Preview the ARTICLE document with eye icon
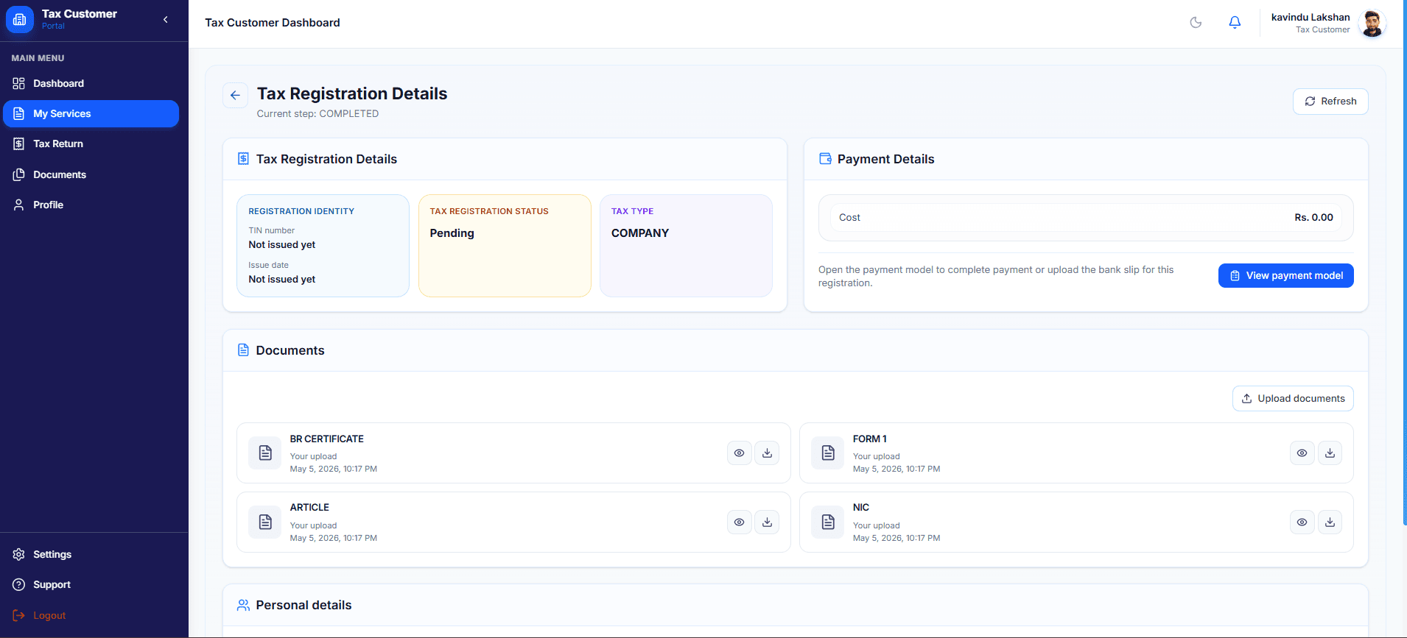Screen dimensions: 1407x638 coord(739,522)
